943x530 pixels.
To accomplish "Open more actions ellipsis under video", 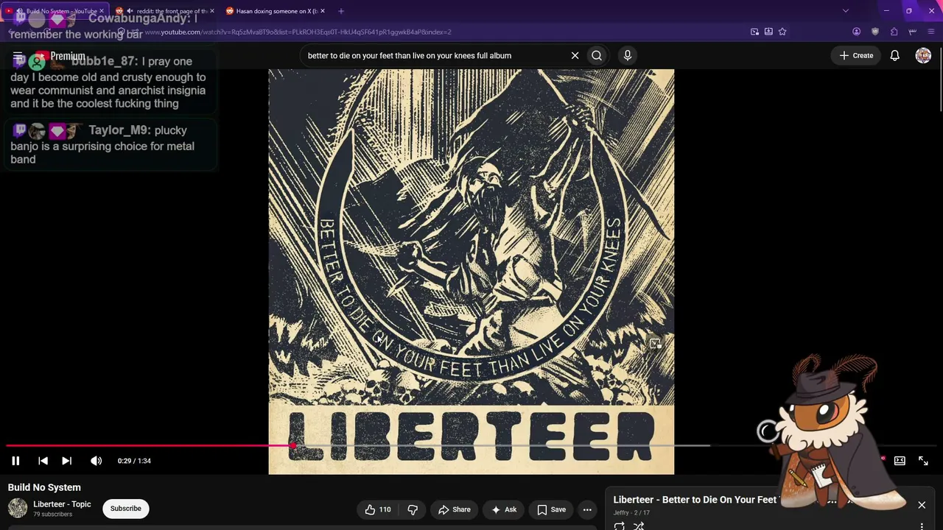I will 587,509.
